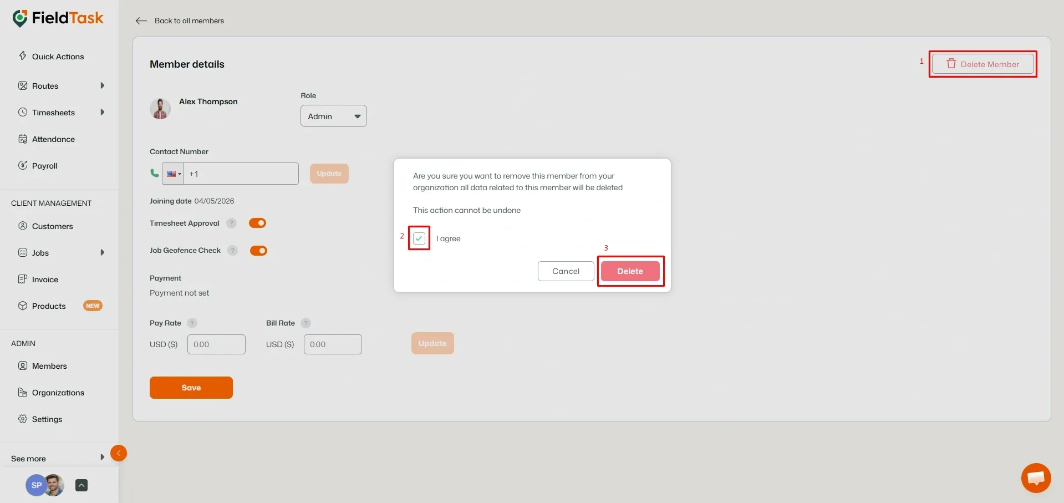1064x503 pixels.
Task: Click the back arrow icon
Action: pos(141,21)
